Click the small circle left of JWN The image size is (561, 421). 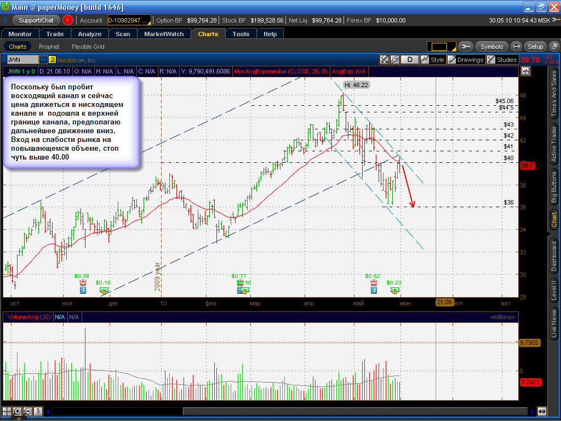[4, 60]
